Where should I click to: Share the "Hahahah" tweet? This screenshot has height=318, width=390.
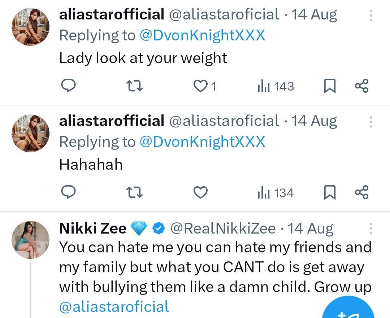[361, 192]
